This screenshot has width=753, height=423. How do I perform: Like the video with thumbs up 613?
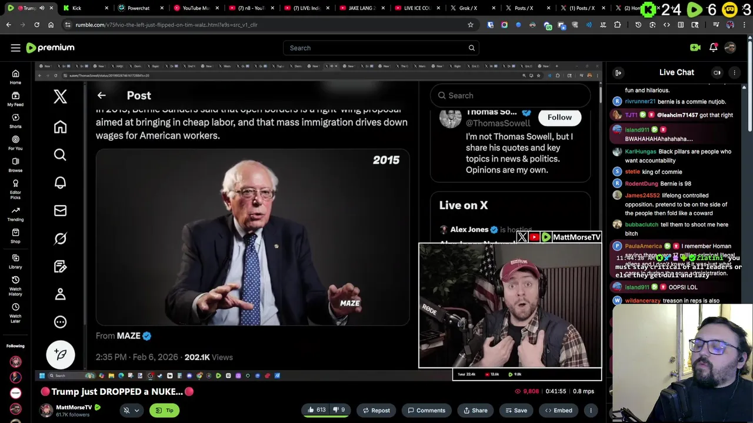316,410
